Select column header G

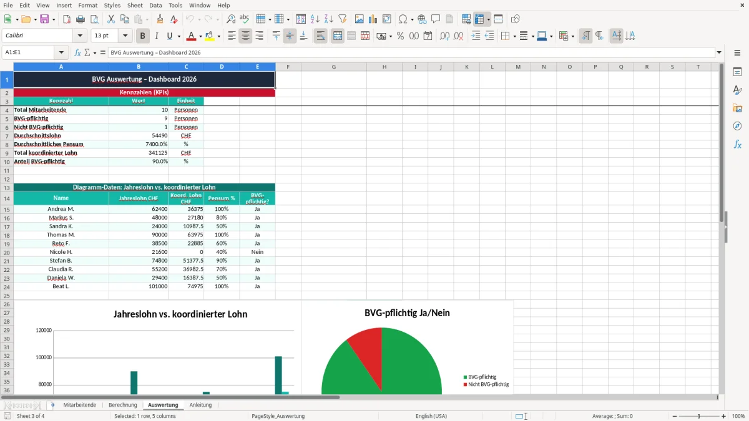tap(333, 67)
